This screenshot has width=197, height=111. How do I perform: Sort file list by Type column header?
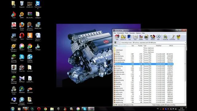coord(149,46)
